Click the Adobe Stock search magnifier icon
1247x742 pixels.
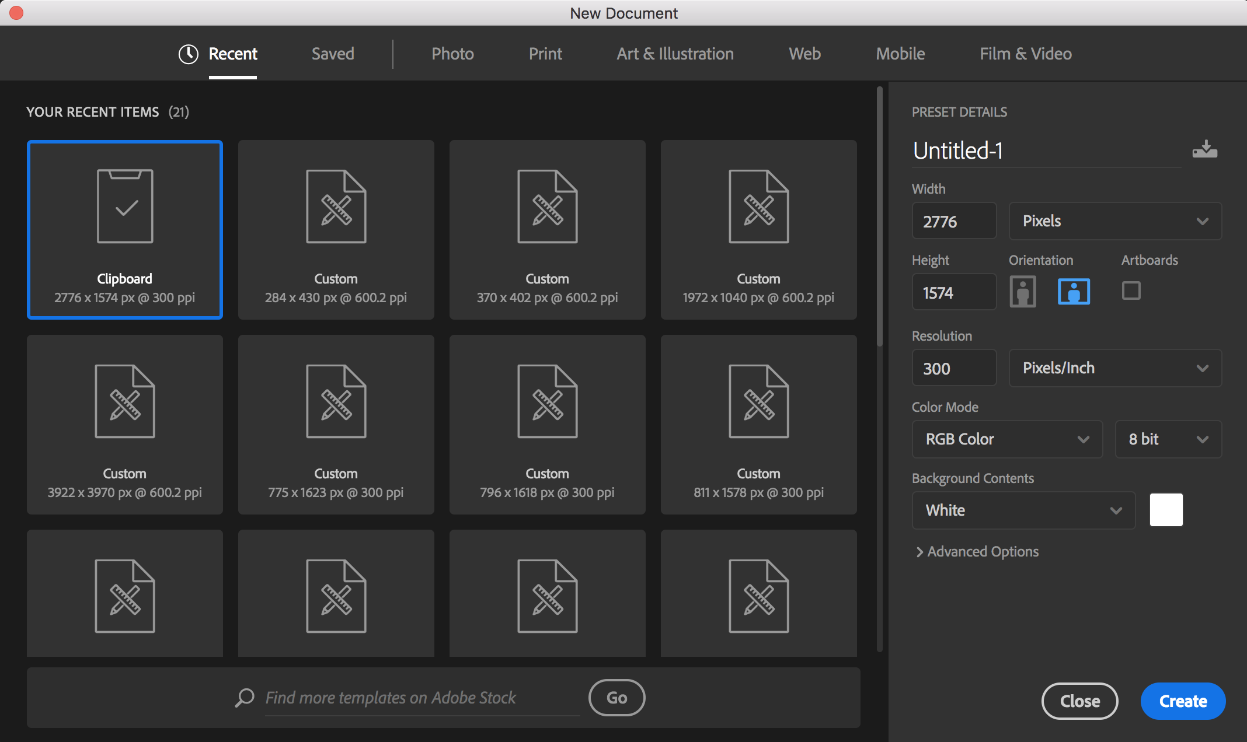click(x=245, y=698)
